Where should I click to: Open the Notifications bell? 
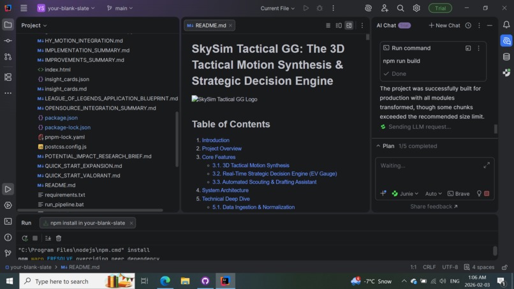pyautogui.click(x=506, y=25)
